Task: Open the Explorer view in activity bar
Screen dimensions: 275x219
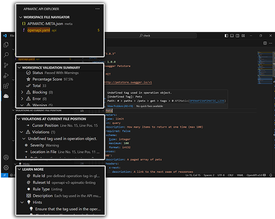Action: pyautogui.click(x=6, y=45)
